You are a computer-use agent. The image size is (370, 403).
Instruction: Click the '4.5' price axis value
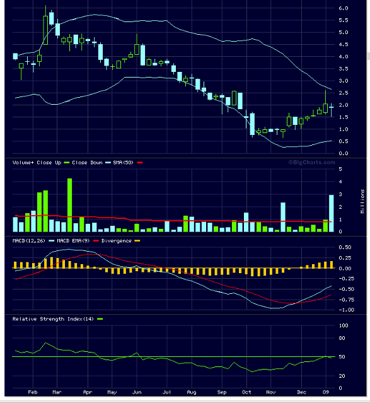344,45
